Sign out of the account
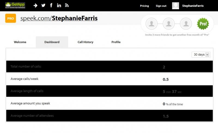218x133 pixels. pyautogui.click(x=161, y=6)
